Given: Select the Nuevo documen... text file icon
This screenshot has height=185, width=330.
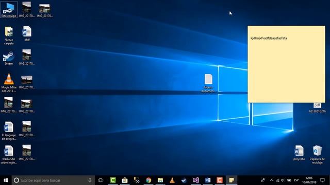Looking at the screenshot, I should click(208, 83).
